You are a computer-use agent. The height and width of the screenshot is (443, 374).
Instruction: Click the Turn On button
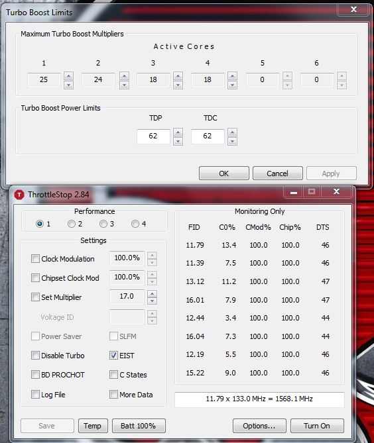(317, 426)
